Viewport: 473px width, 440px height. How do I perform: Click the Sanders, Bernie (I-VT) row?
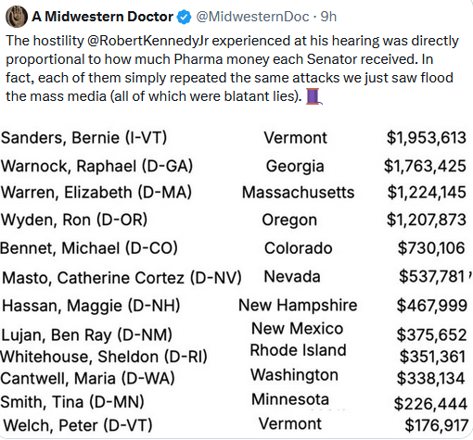point(234,137)
